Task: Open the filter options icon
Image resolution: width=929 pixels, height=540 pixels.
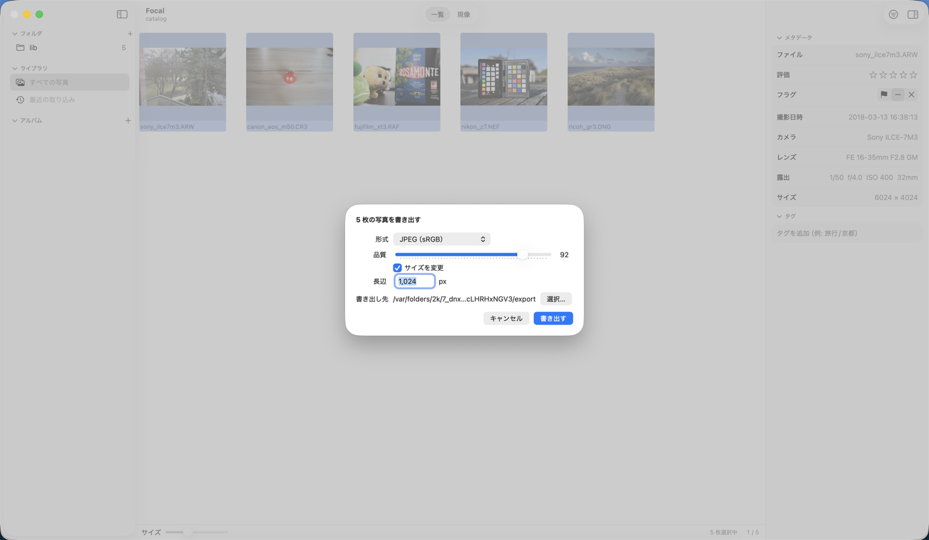Action: tap(893, 14)
